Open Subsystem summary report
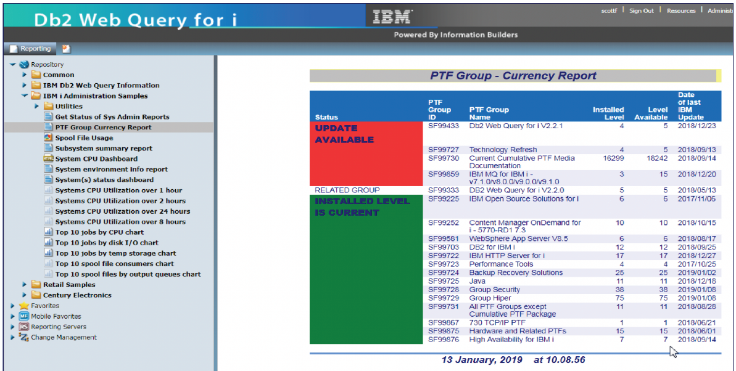Image resolution: width=736 pixels, height=371 pixels. click(x=103, y=149)
